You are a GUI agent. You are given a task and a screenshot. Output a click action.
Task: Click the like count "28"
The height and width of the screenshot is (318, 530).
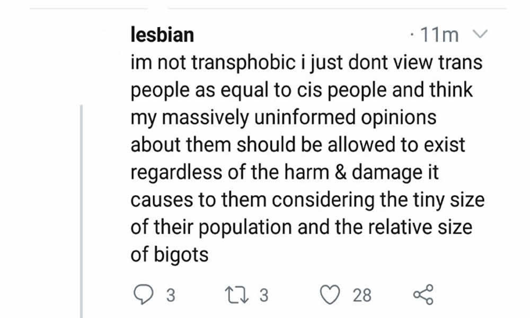(362, 295)
